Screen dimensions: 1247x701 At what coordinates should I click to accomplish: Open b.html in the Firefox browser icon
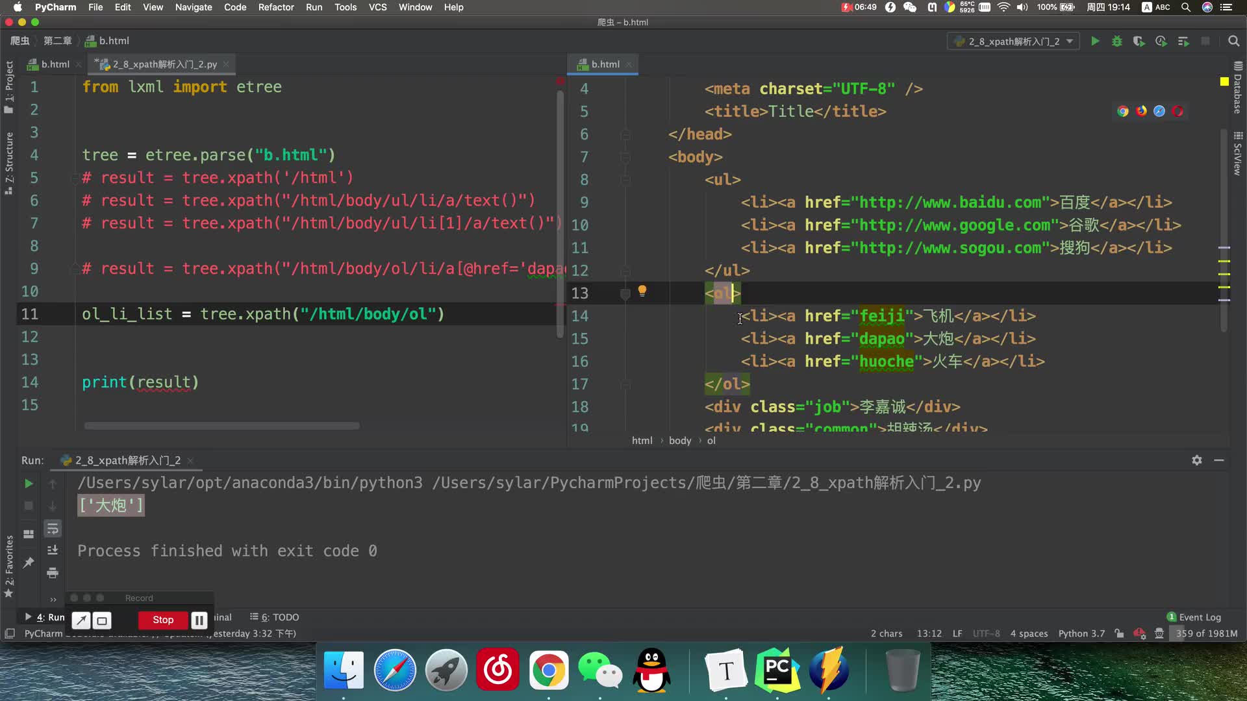coord(1141,112)
